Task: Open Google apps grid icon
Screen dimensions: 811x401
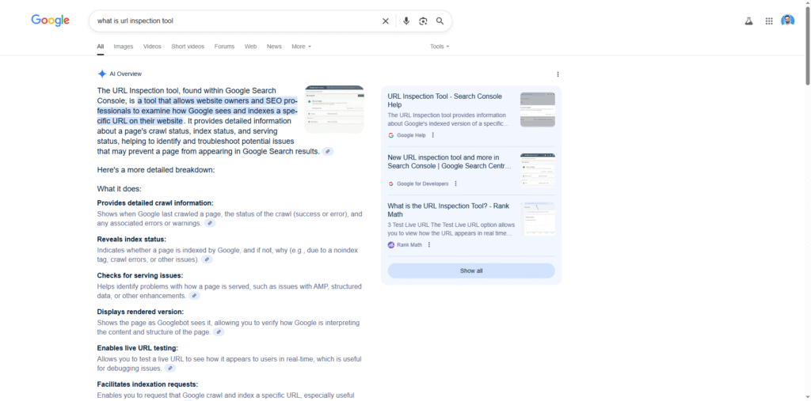Action: tap(769, 21)
